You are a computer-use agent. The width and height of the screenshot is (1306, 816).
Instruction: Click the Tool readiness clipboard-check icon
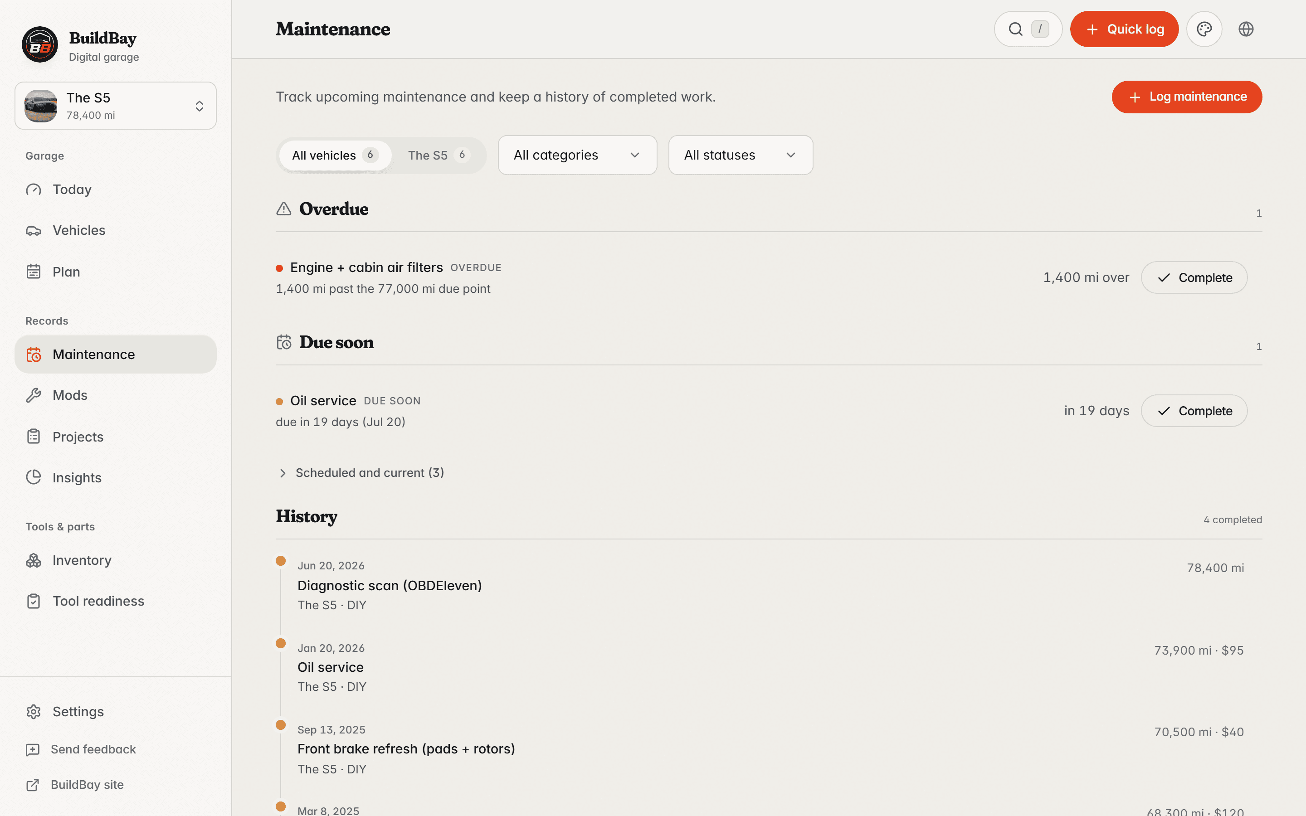(34, 601)
